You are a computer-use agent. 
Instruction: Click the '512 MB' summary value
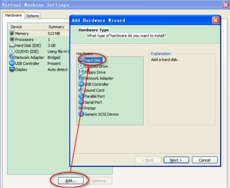[x=54, y=33]
